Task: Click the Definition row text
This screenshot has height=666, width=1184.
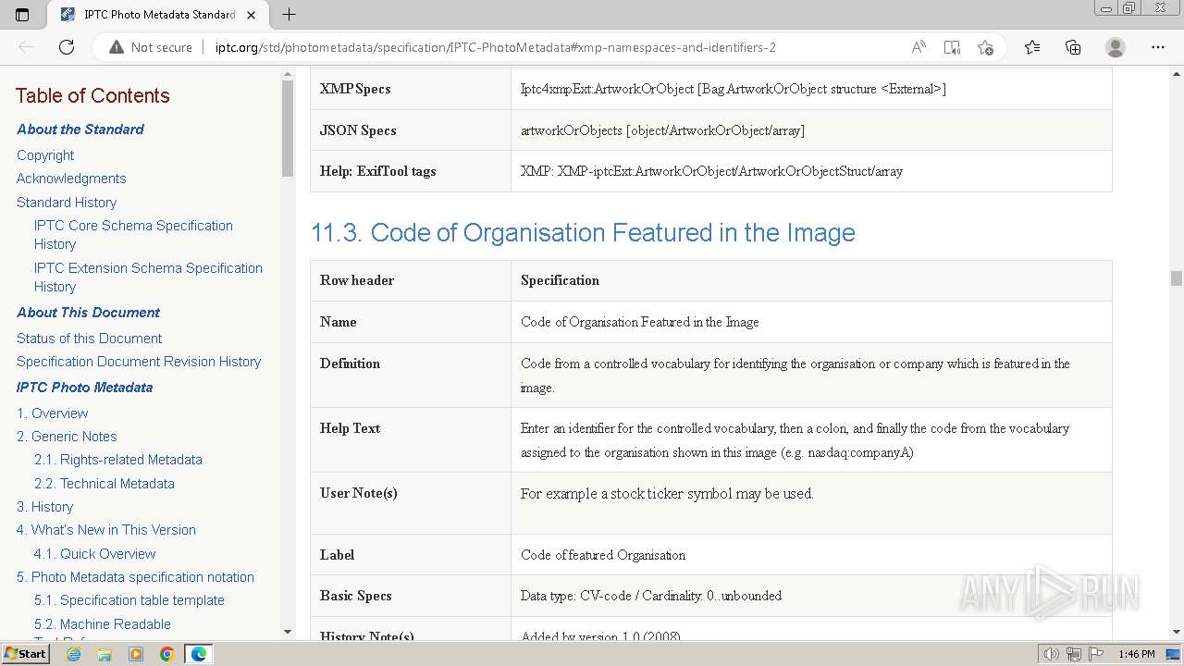Action: [795, 376]
